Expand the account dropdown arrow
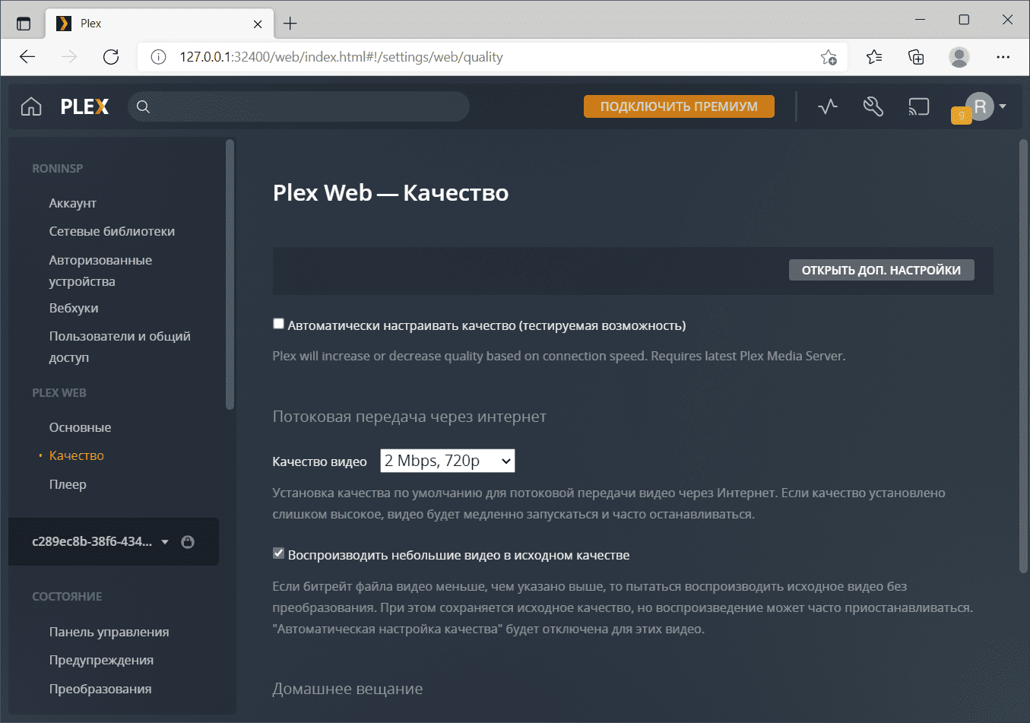 1003,106
